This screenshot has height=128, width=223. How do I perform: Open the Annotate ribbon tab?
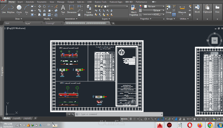[30, 2]
